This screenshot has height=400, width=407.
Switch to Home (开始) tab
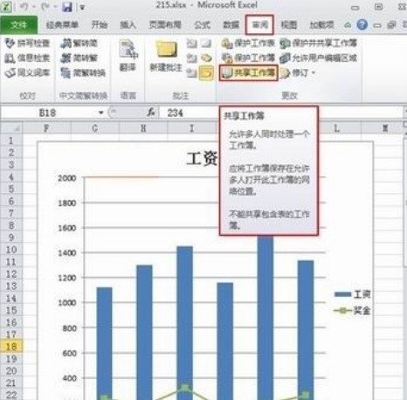[x=100, y=25]
